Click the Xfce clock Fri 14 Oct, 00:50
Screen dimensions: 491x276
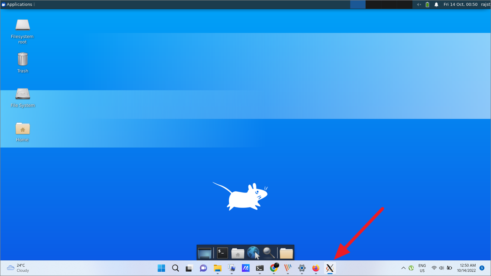click(460, 4)
